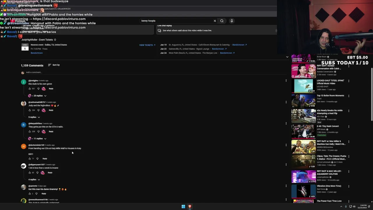Open options menu for @doctormister169's comment
373x210 pixels.
pyautogui.click(x=286, y=145)
